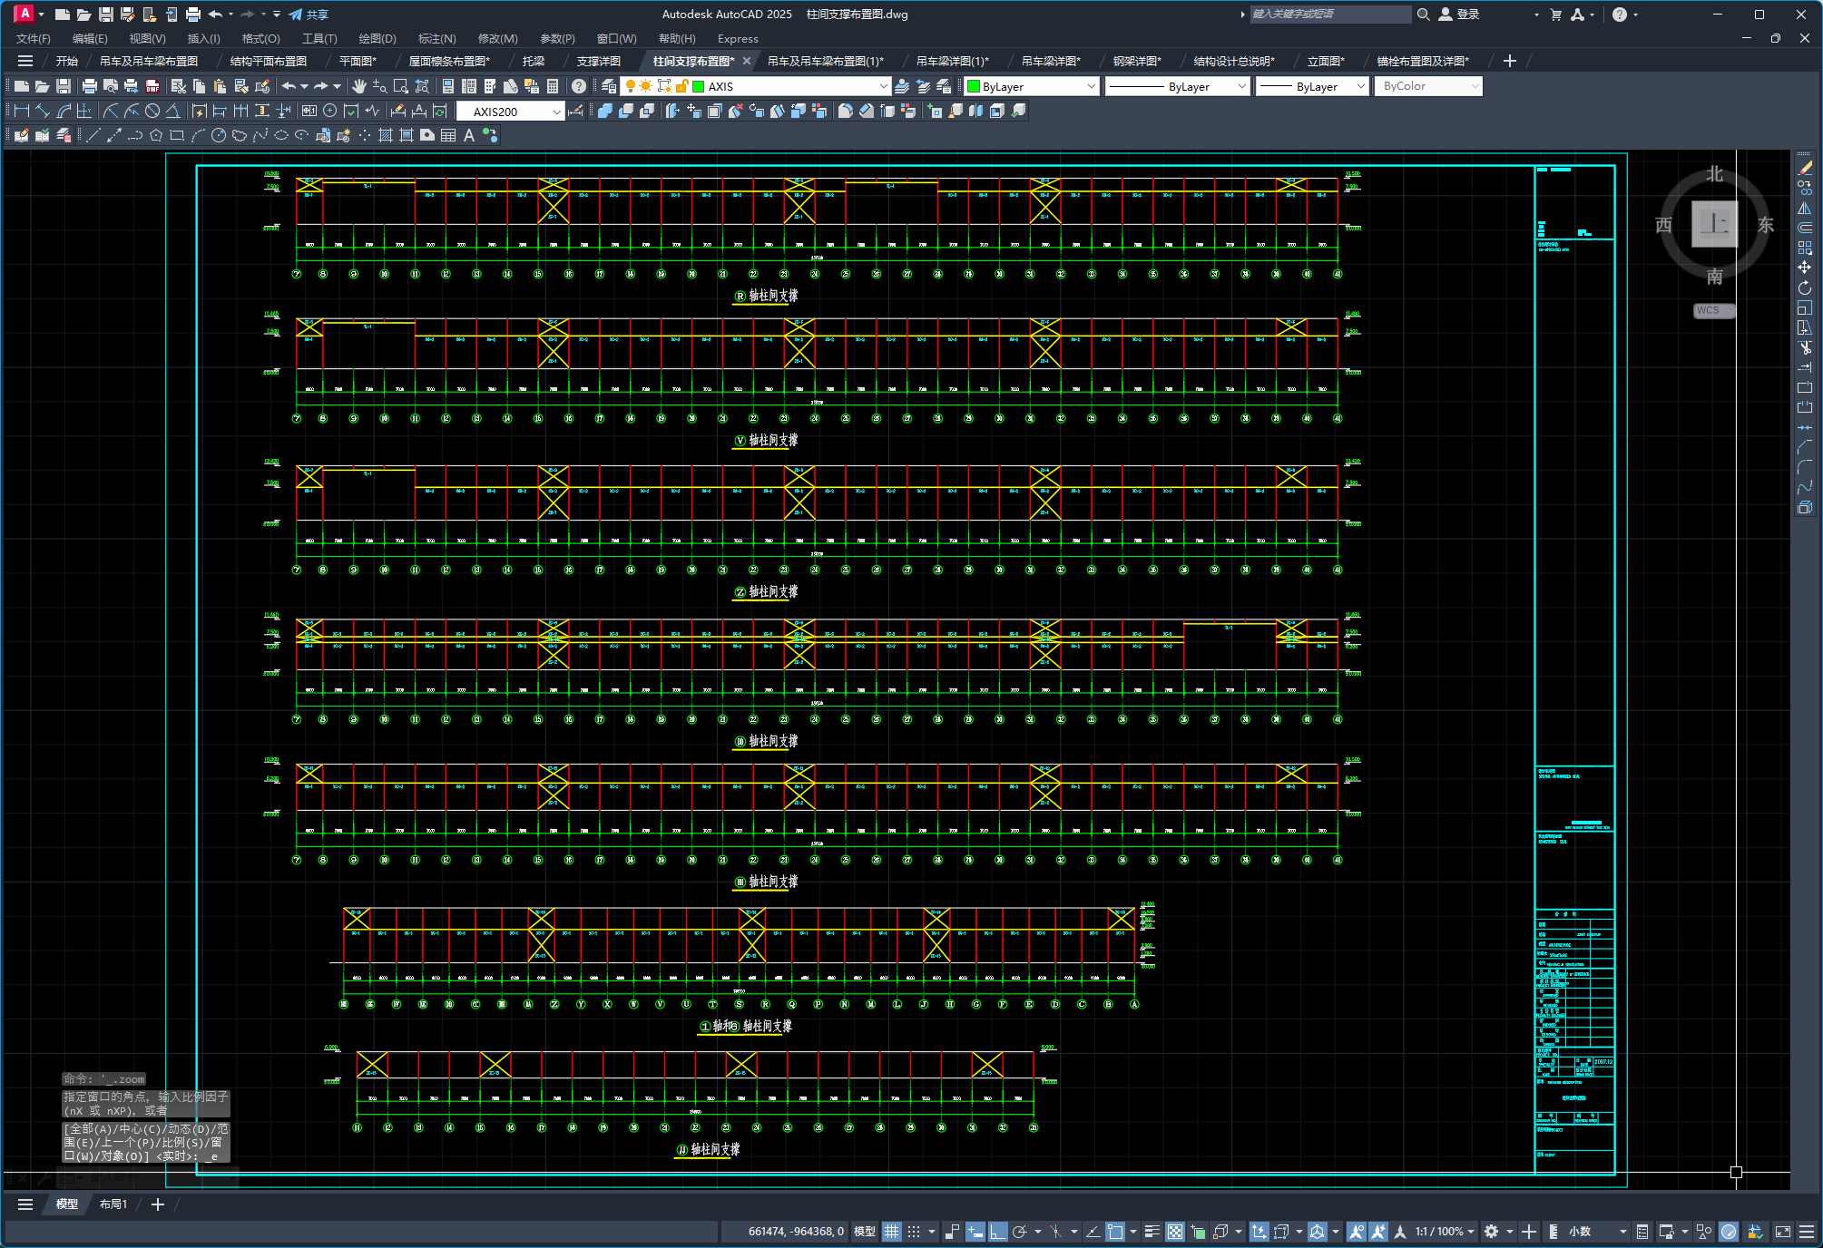Open the ByColor plot style dropdown
1823x1248 pixels.
[x=1475, y=86]
